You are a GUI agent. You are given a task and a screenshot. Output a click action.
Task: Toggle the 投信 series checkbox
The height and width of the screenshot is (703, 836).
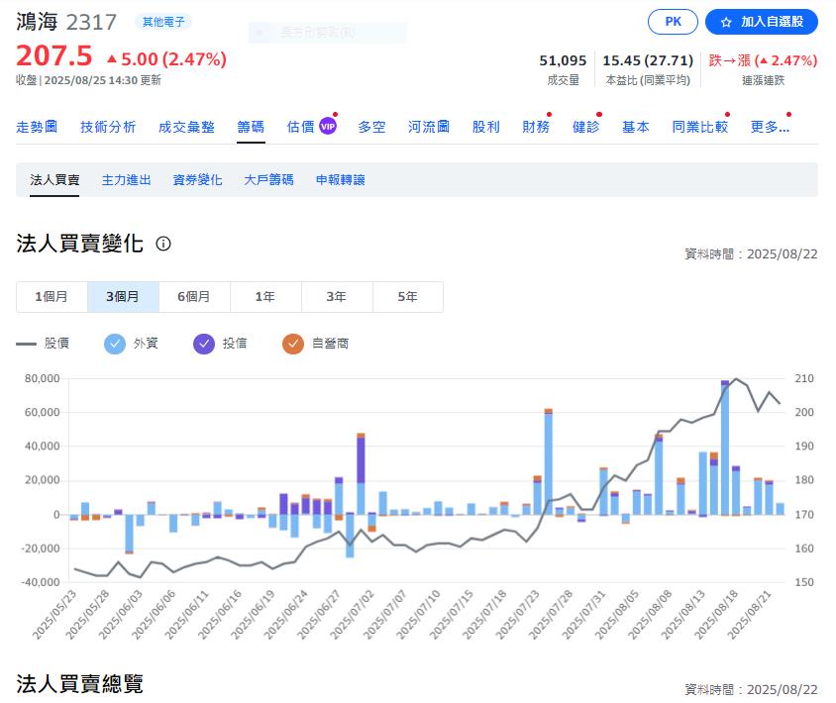pos(204,344)
